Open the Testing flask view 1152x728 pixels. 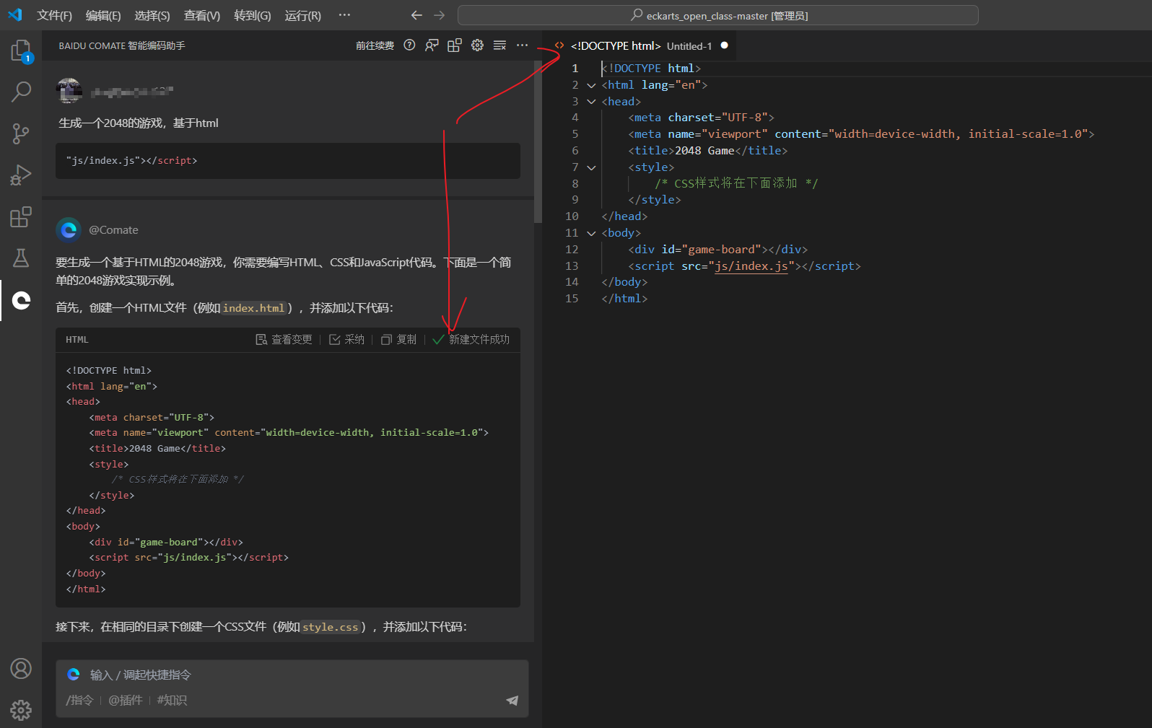21,258
